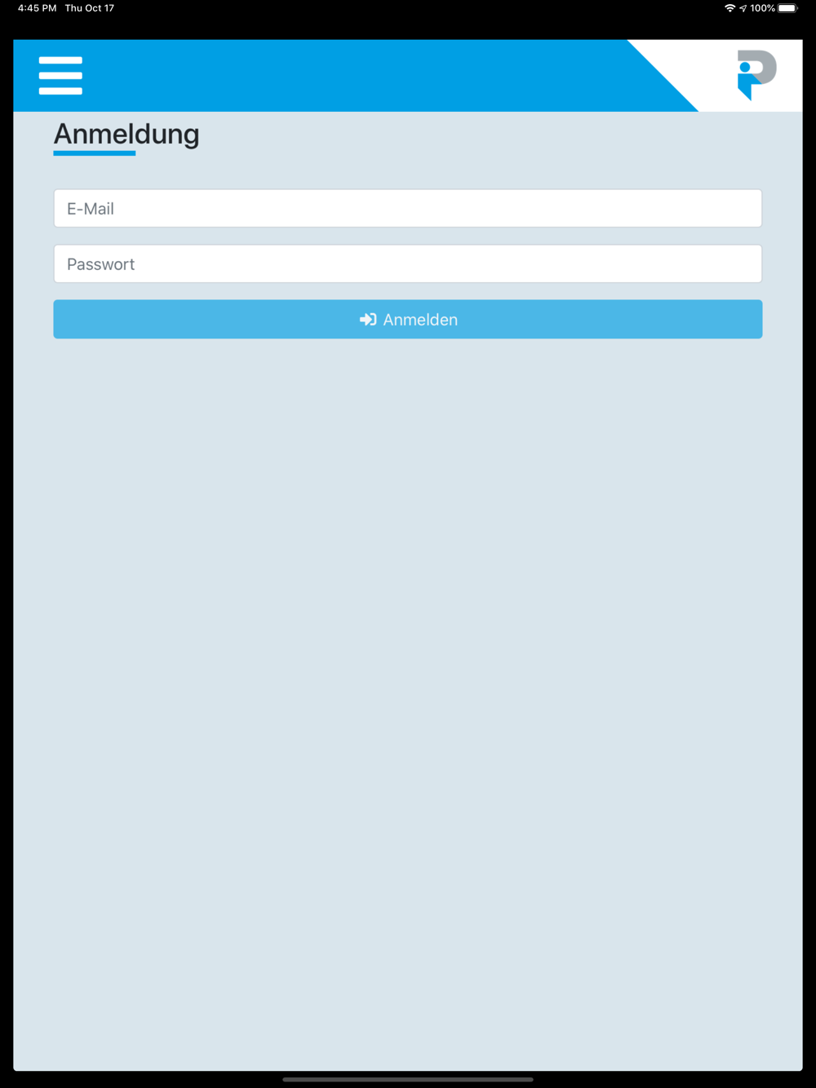Click the blue dot in the logo
The width and height of the screenshot is (816, 1088).
click(745, 67)
